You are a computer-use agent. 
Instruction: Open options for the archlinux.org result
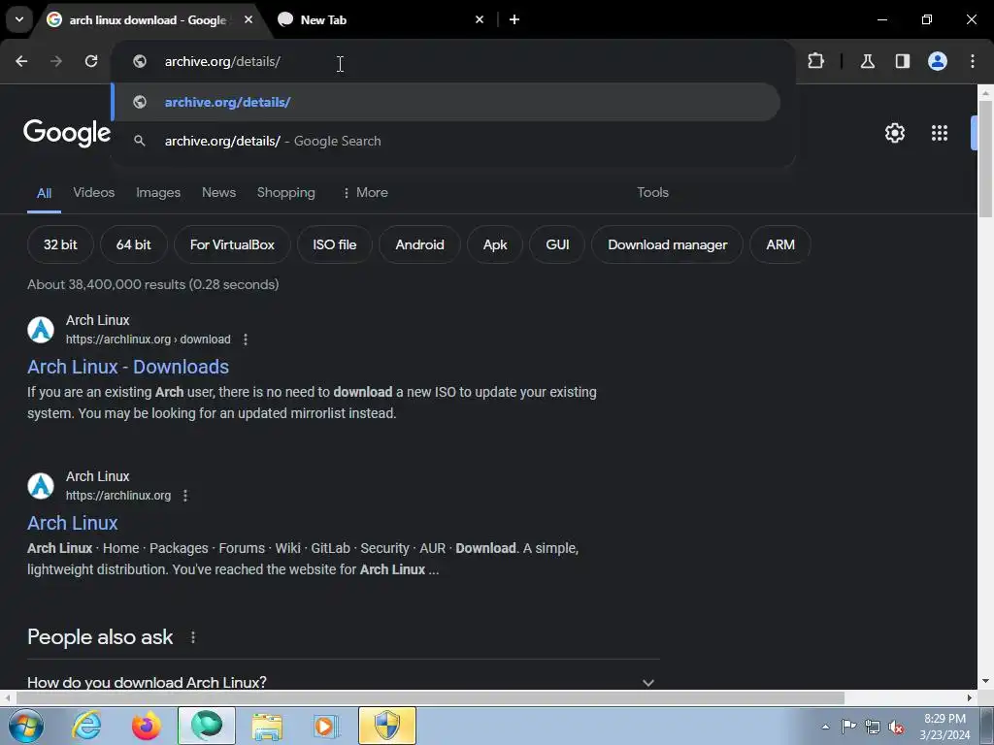click(x=185, y=496)
